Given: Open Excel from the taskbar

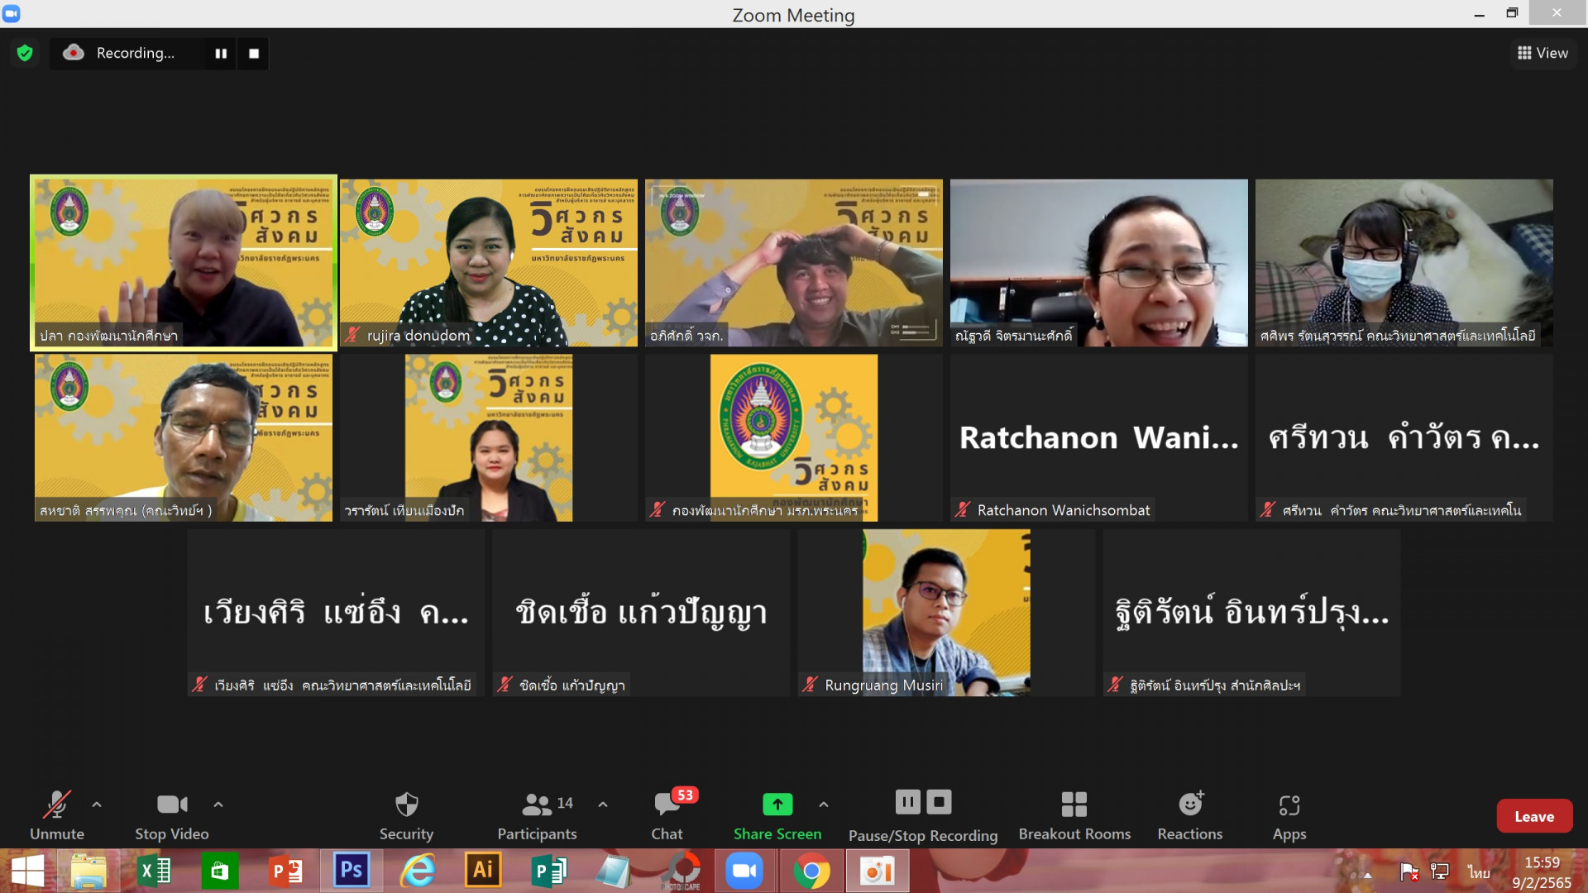Looking at the screenshot, I should [x=155, y=872].
